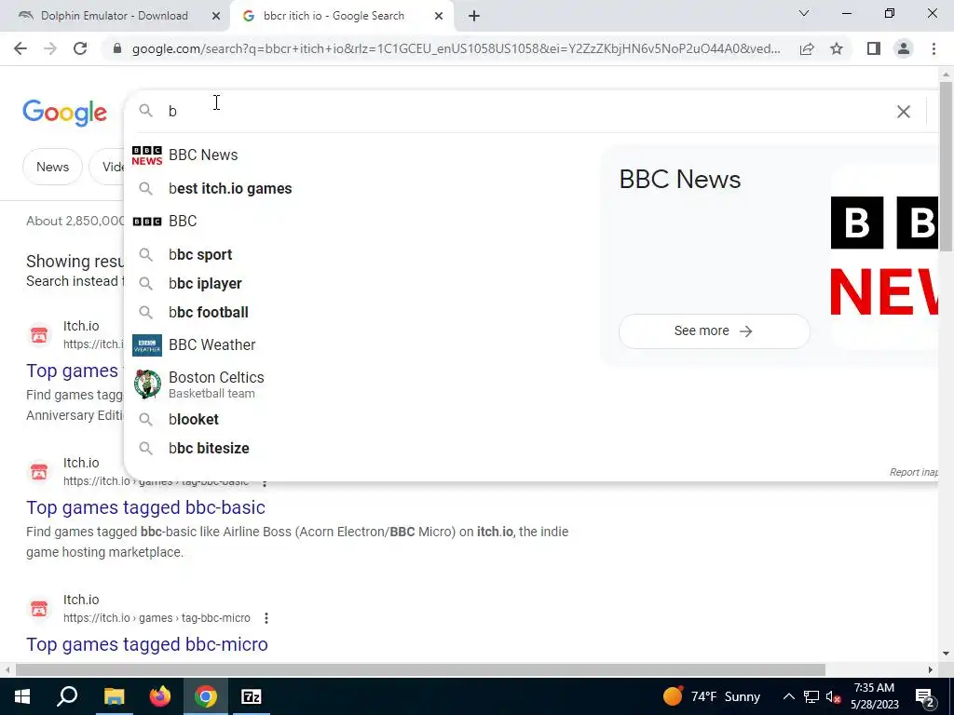Open options for tag-bbc-micro result

coord(266,618)
